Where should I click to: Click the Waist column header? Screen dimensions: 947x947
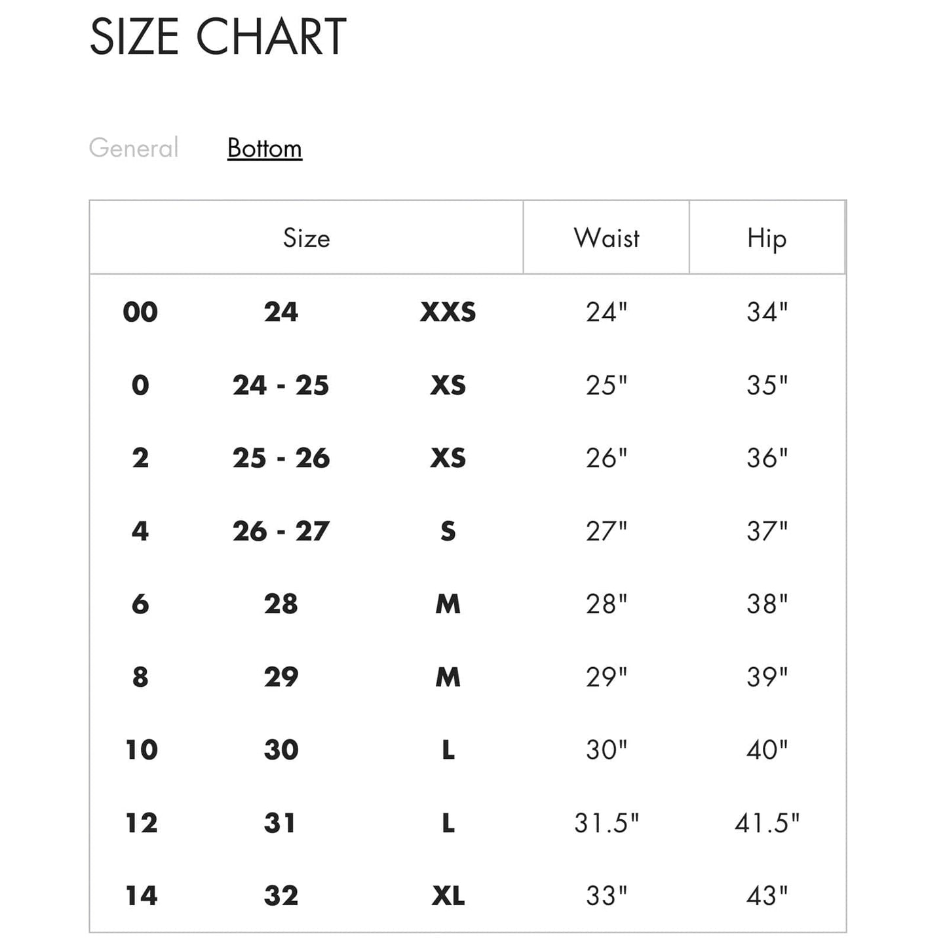click(x=606, y=238)
